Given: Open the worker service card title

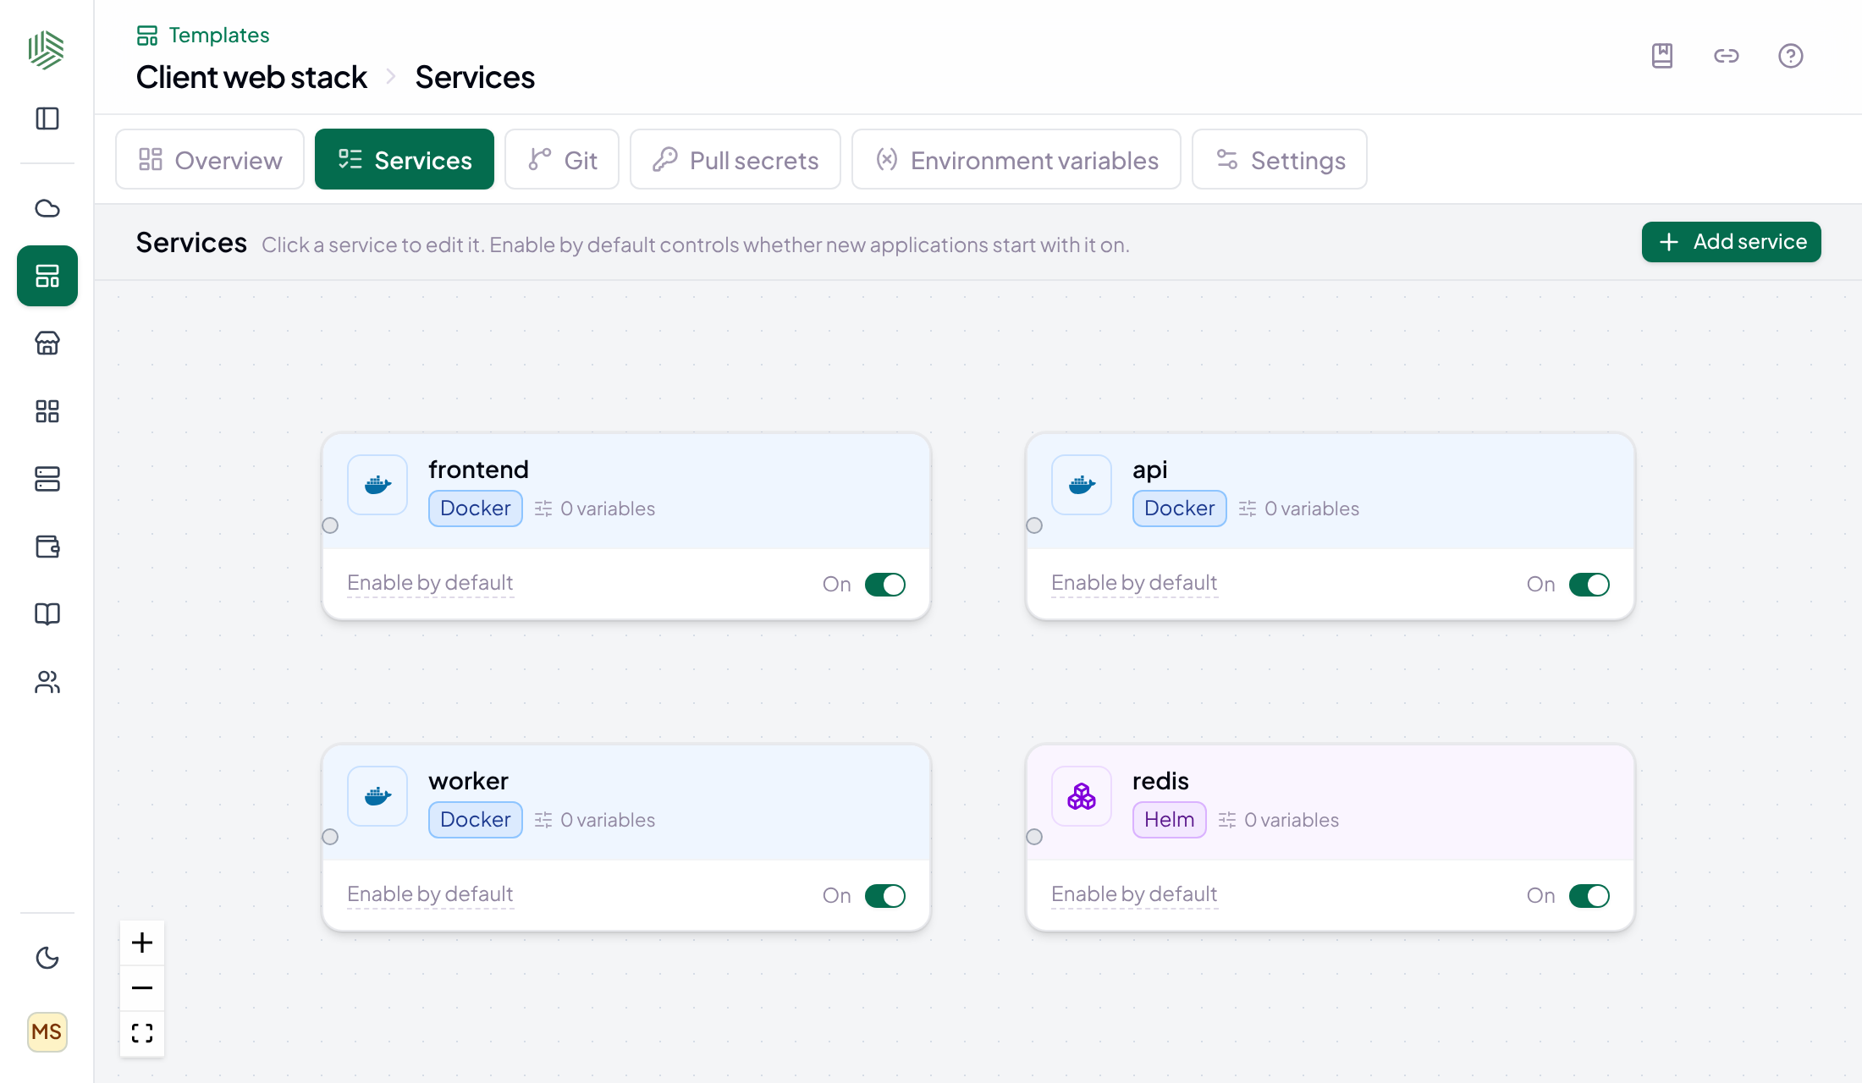Looking at the screenshot, I should click(x=468, y=781).
